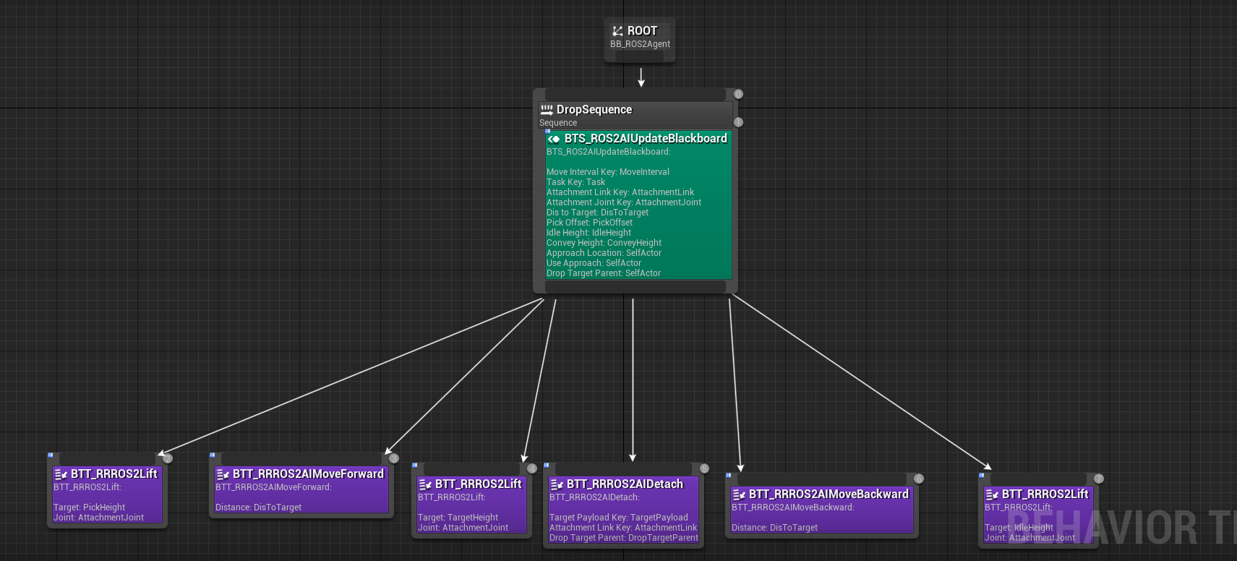Click the BTS_ROS2AIUpdateBlackboard service icon
1237x561 pixels.
point(554,139)
